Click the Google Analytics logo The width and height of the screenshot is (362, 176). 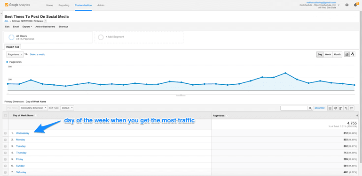17,5
